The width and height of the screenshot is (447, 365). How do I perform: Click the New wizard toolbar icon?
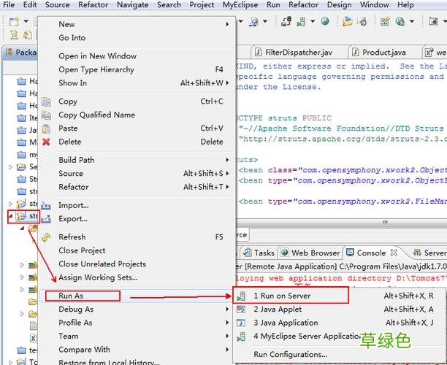[x=14, y=21]
